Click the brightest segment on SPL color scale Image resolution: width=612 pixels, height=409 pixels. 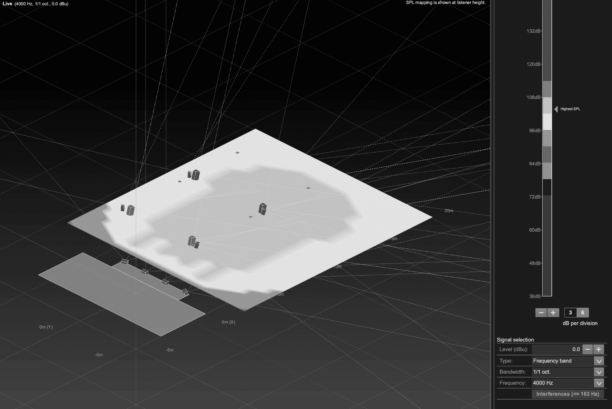(547, 122)
